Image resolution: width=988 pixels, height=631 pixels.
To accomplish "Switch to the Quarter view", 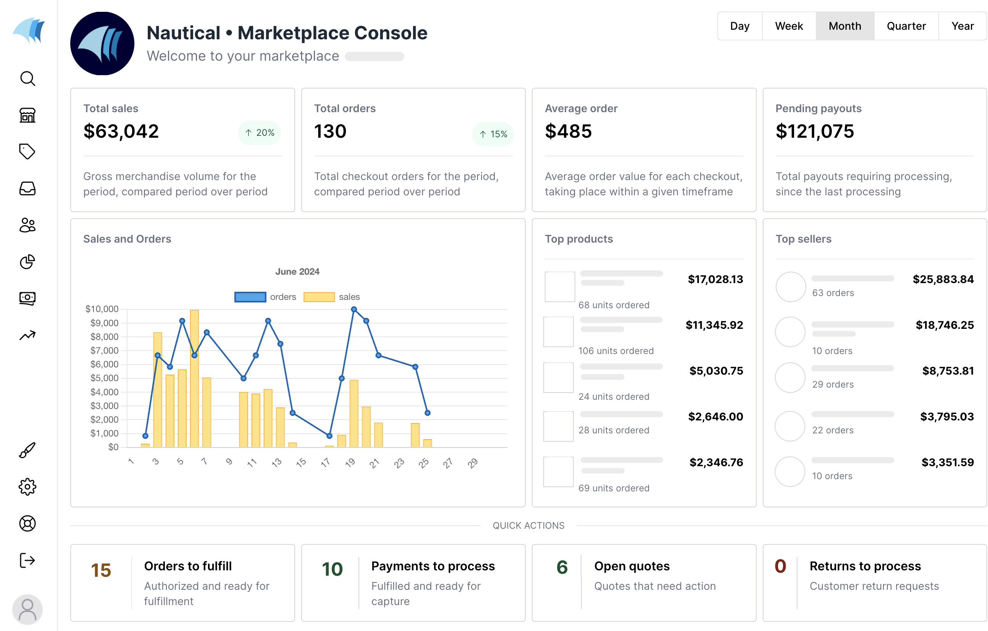I will pos(906,26).
